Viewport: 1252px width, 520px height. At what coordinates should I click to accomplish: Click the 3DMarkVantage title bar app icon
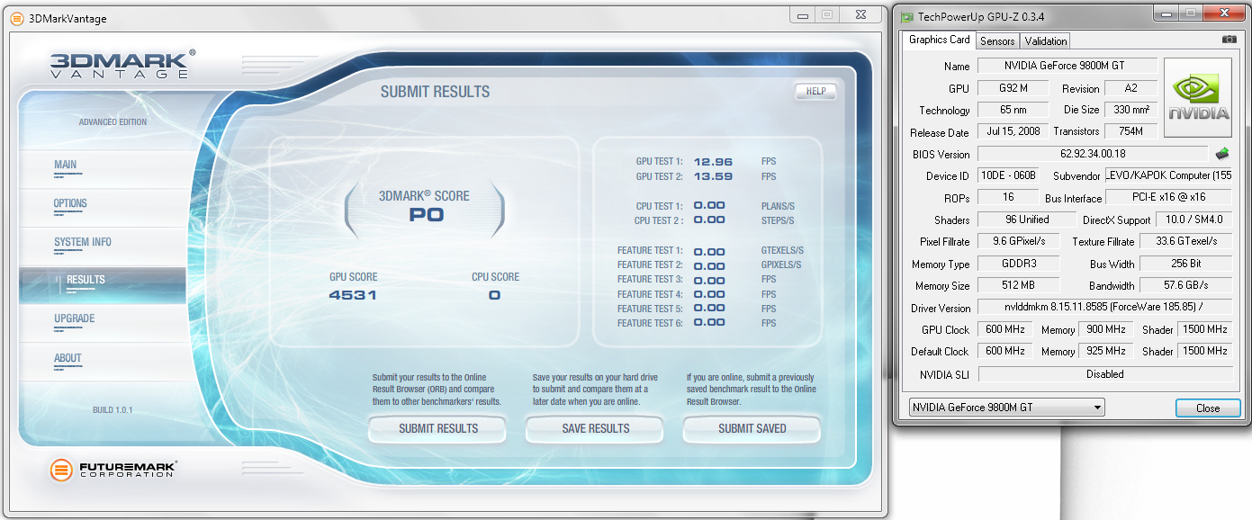click(17, 17)
